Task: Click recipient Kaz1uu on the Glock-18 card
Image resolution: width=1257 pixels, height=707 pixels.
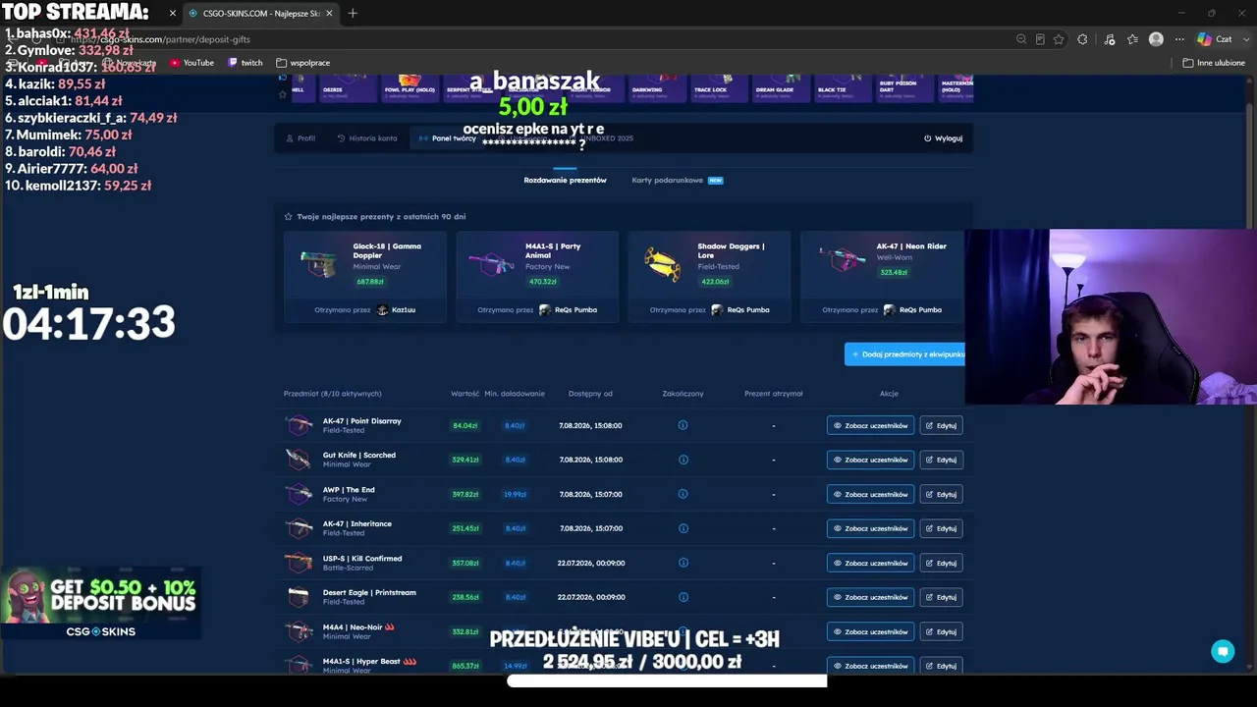Action: click(x=397, y=310)
